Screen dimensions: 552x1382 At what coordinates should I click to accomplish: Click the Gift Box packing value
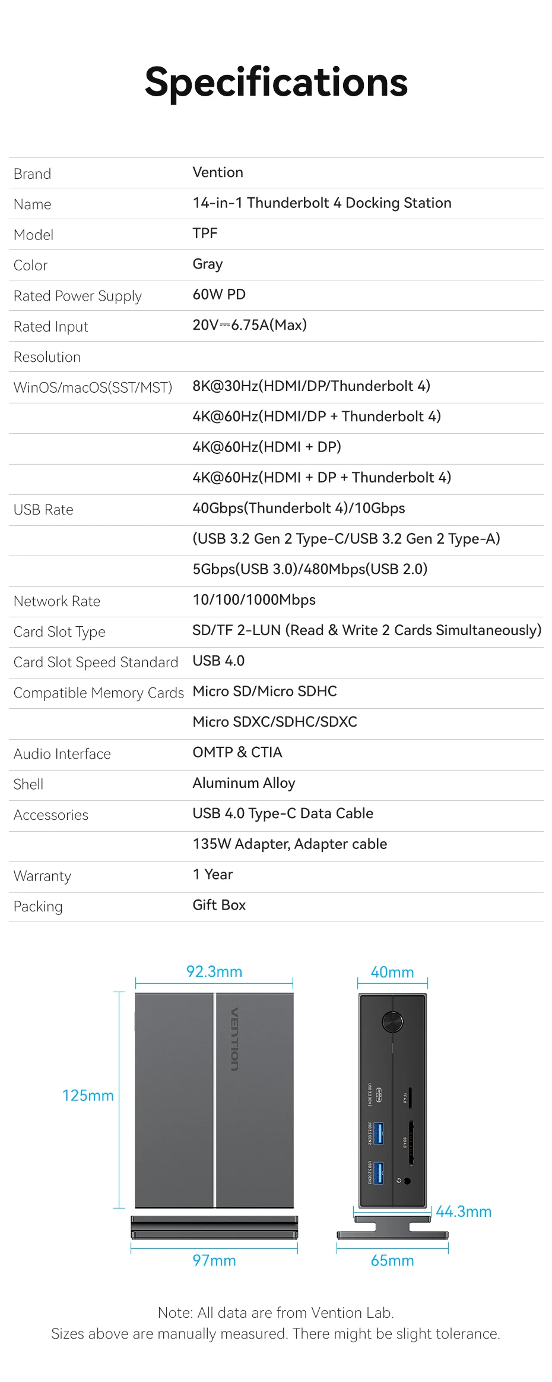219,905
